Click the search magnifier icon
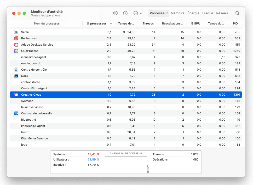This screenshot has height=185, width=253. 237,13
